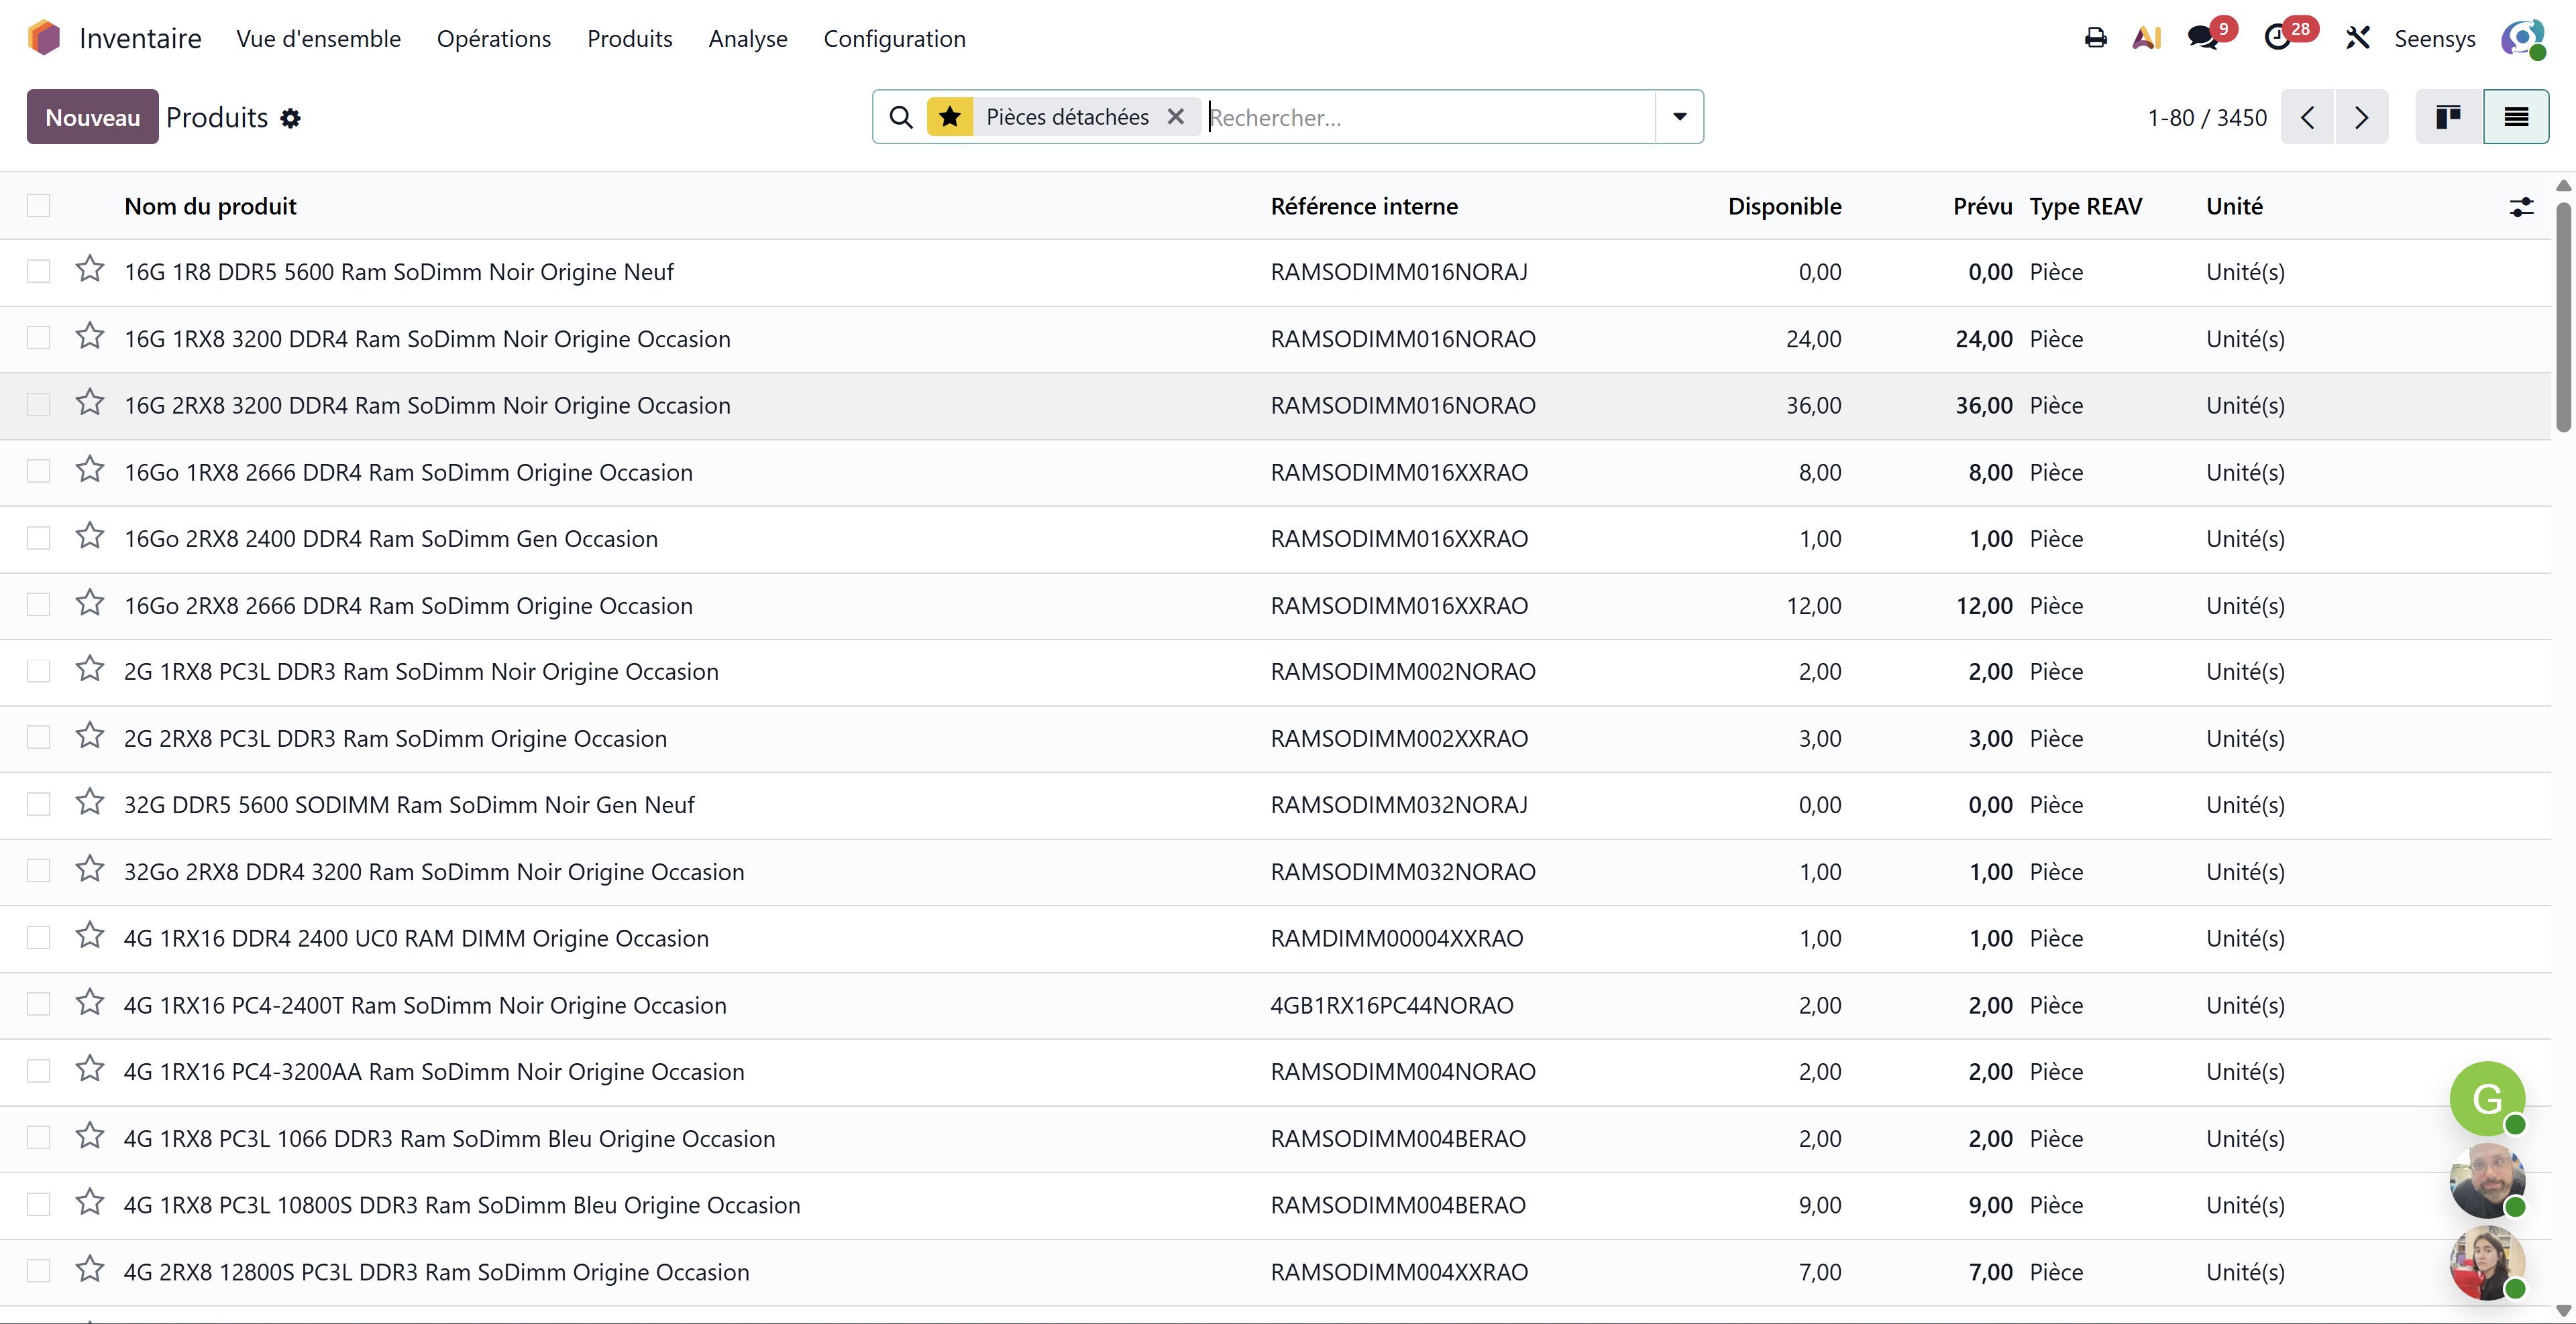
Task: Switch to kanban view
Action: coord(2448,117)
